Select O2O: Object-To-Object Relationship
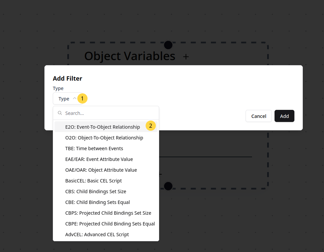This screenshot has width=324, height=252. pos(106,138)
